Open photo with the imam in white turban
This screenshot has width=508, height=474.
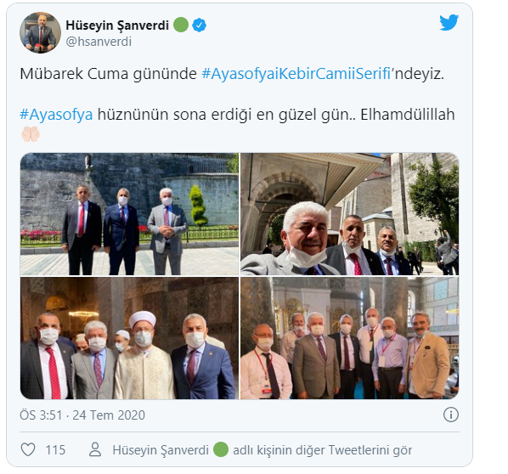(x=129, y=338)
